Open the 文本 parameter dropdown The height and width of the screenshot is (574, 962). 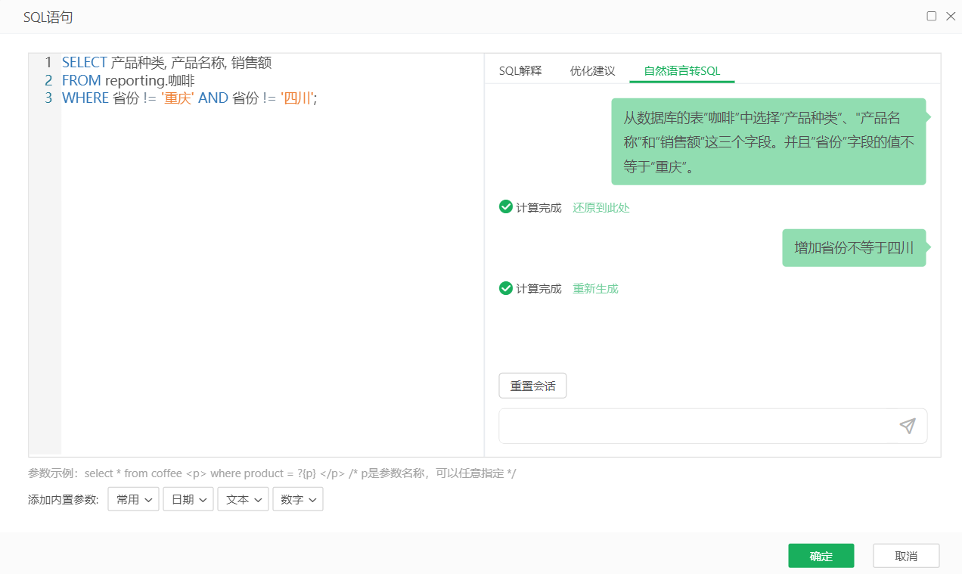(244, 499)
